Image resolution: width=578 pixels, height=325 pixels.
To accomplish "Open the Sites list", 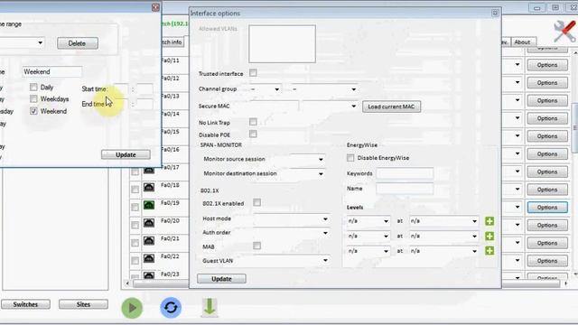I will pos(83,304).
